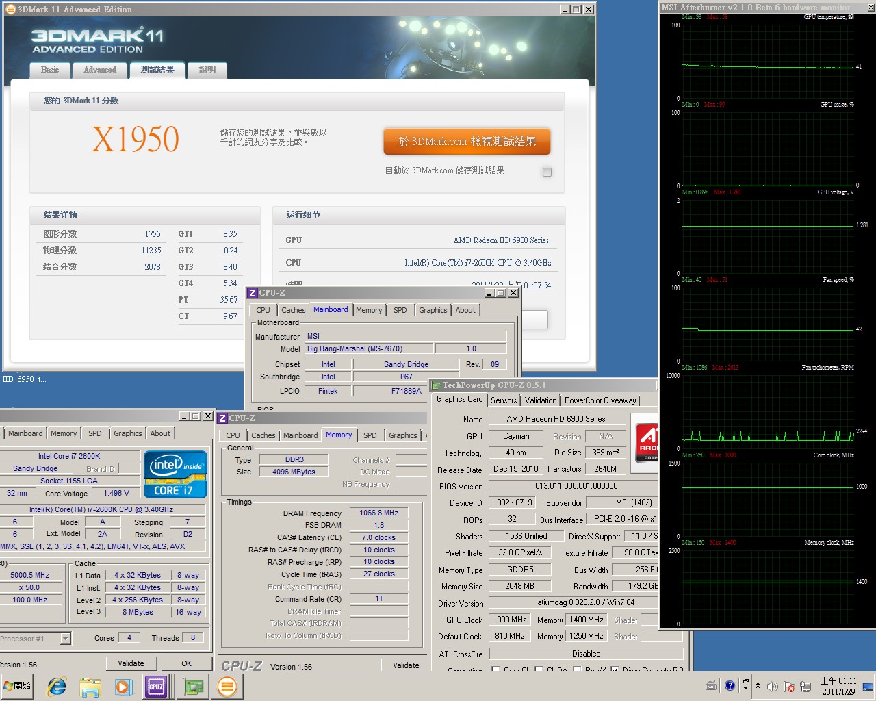Image resolution: width=876 pixels, height=701 pixels.
Task: Switch to CPU-Z via taskbar icon
Action: pos(156,686)
